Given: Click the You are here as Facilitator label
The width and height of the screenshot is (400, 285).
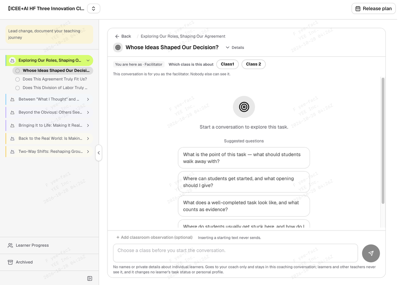Looking at the screenshot, I should (x=139, y=64).
